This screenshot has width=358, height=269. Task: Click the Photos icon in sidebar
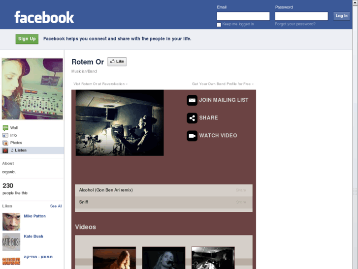(x=5, y=143)
